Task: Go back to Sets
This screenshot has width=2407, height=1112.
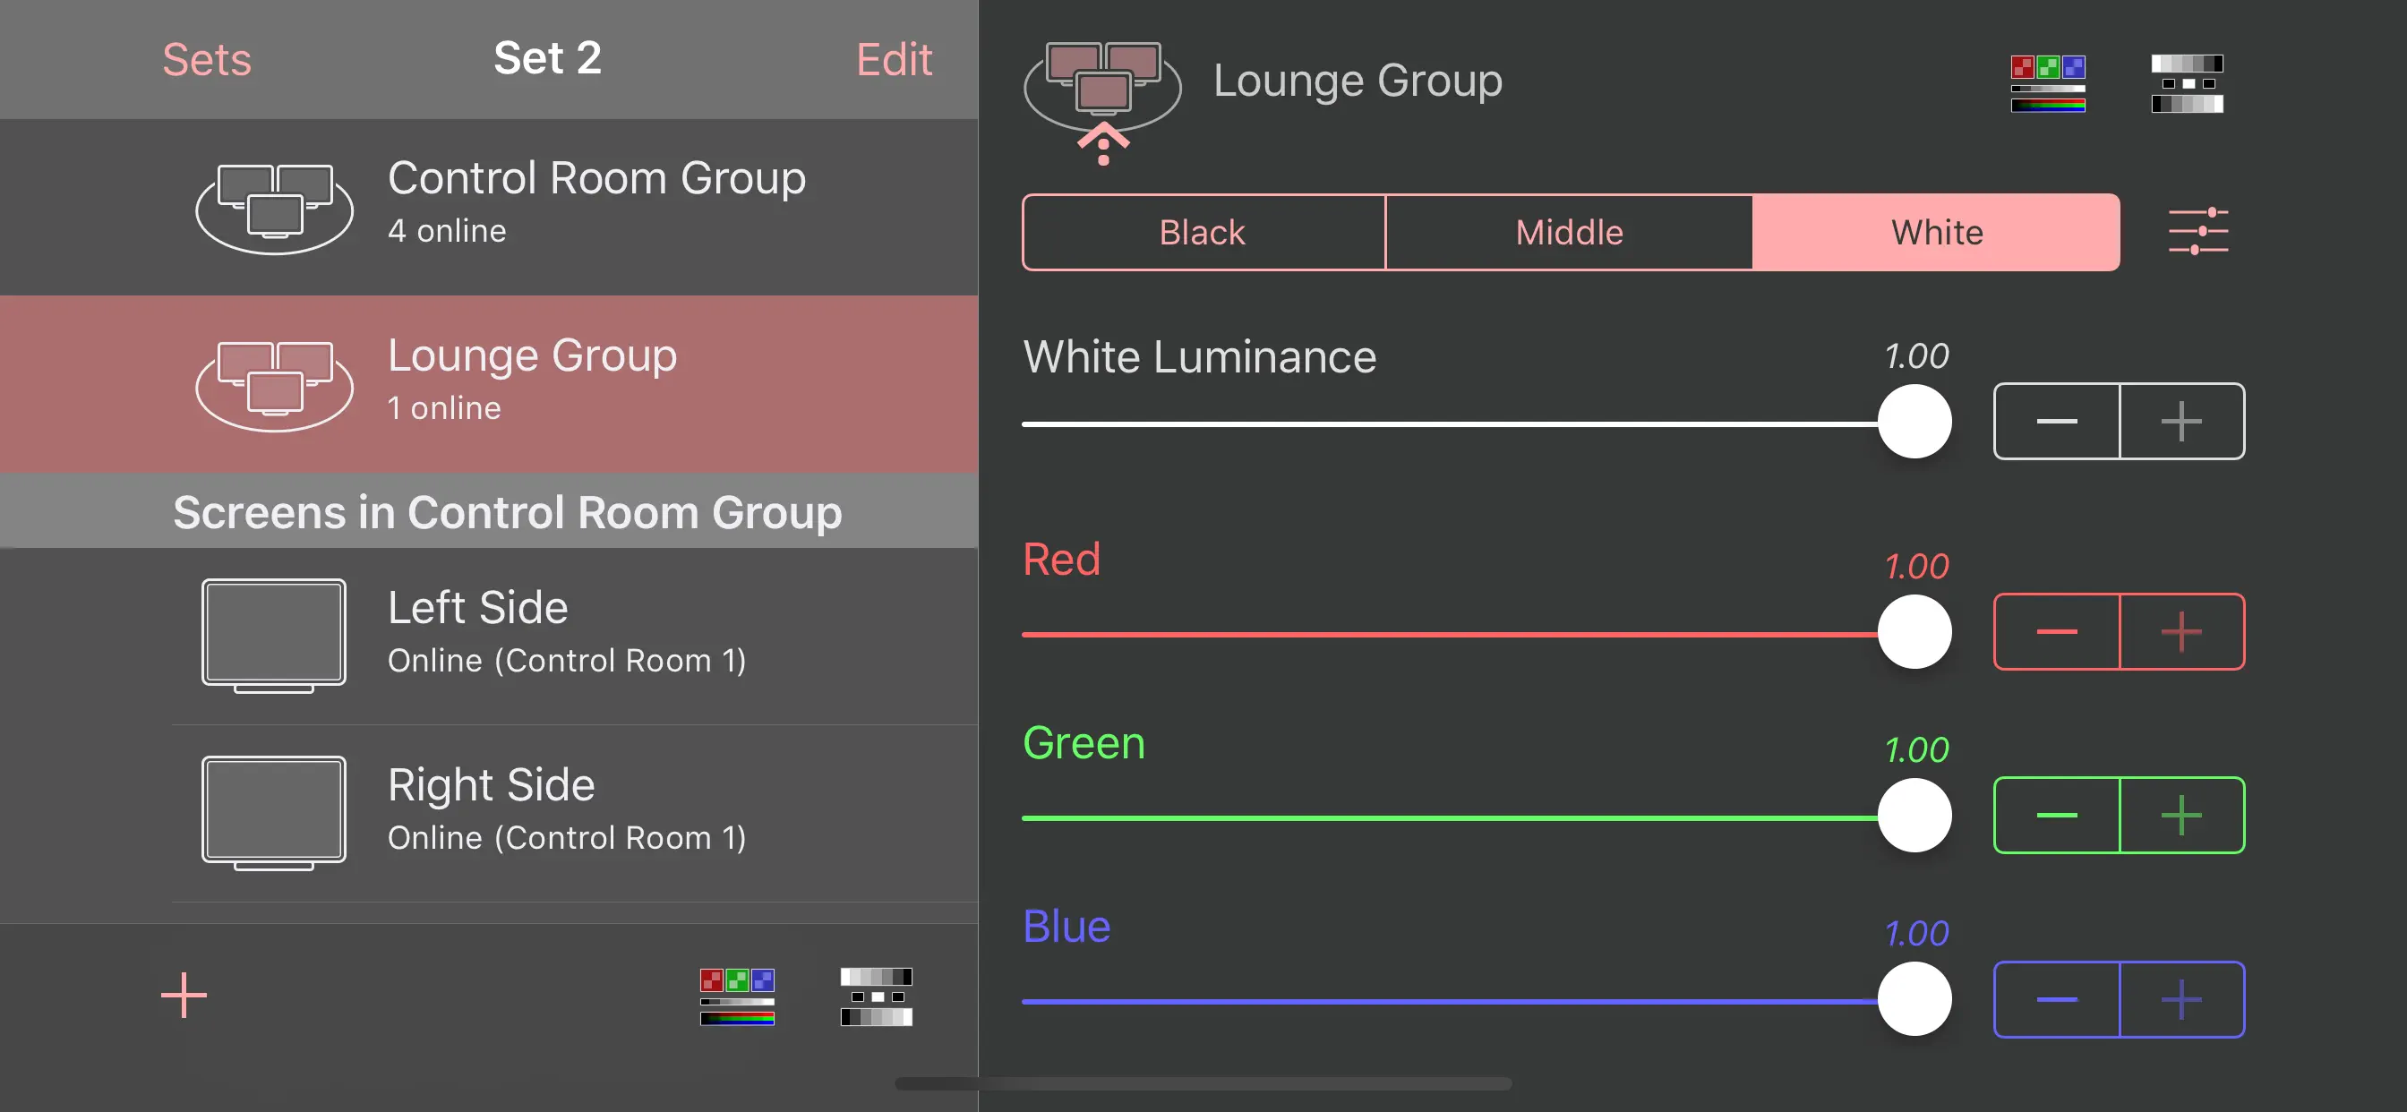Action: (207, 60)
